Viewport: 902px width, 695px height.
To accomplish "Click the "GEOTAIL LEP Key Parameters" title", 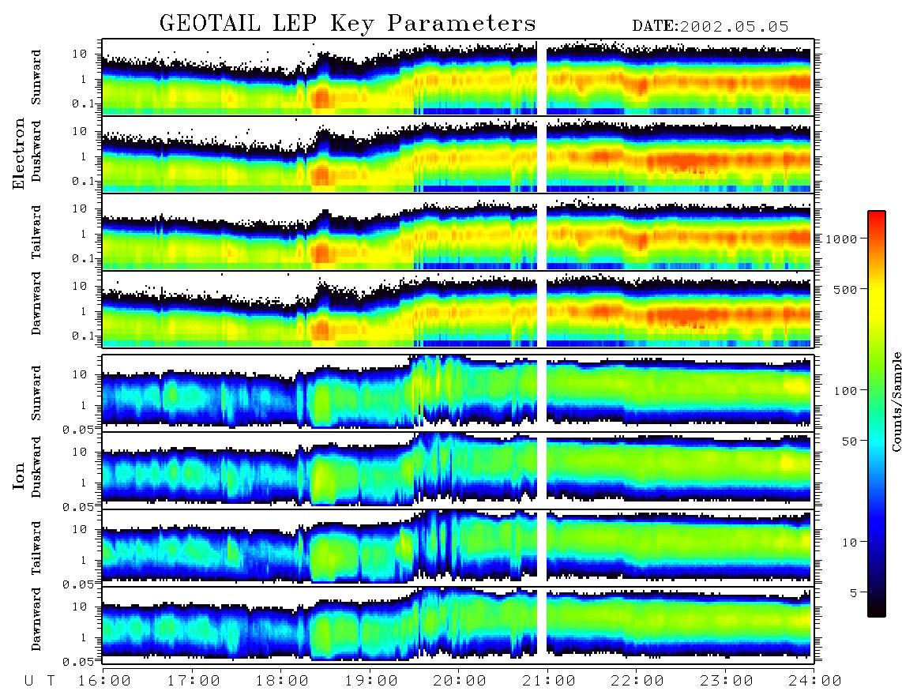I will (348, 24).
